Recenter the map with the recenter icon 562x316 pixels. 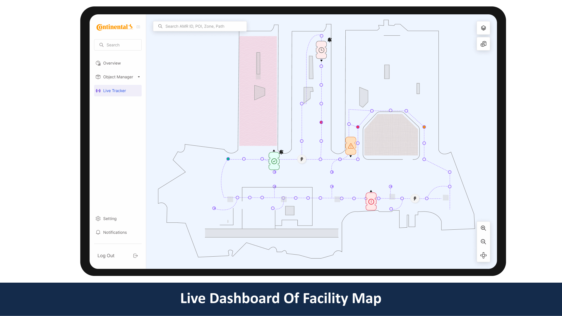pos(483,255)
